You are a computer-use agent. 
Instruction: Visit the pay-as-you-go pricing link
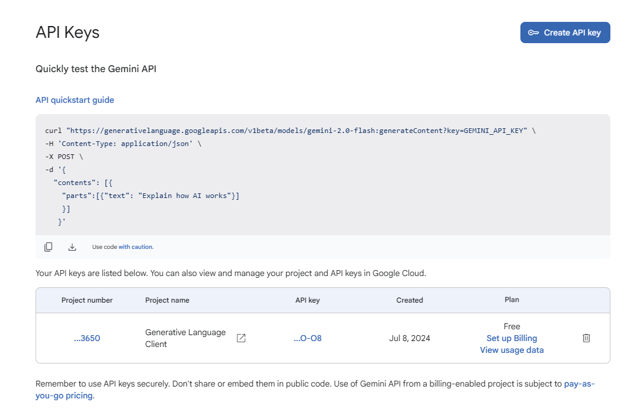click(578, 384)
